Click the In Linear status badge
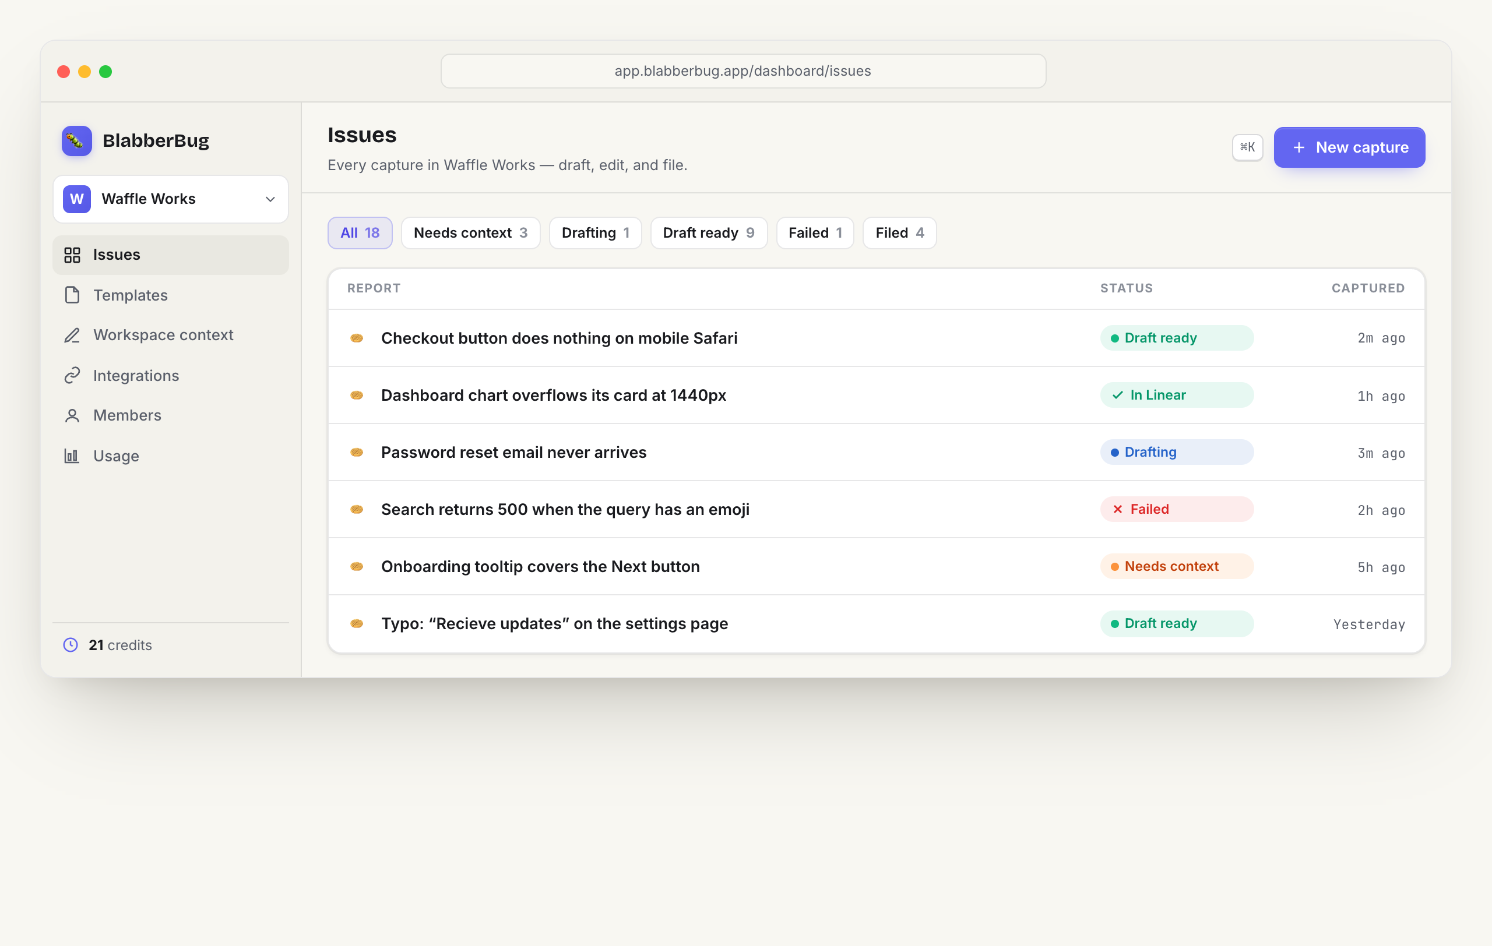Viewport: 1492px width, 946px height. (x=1177, y=395)
